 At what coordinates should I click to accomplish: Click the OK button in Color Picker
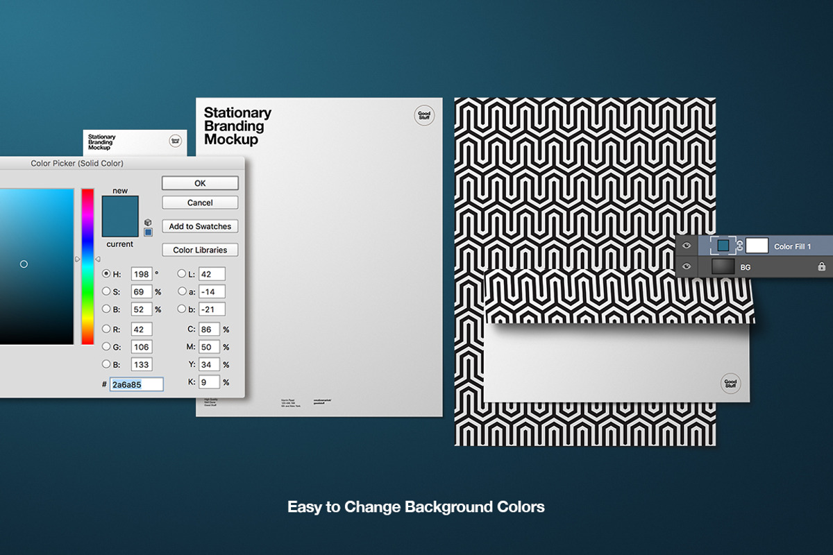coord(200,183)
